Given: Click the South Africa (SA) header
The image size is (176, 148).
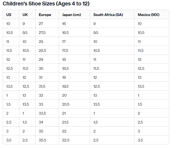Looking at the screenshot, I should coord(108,15).
